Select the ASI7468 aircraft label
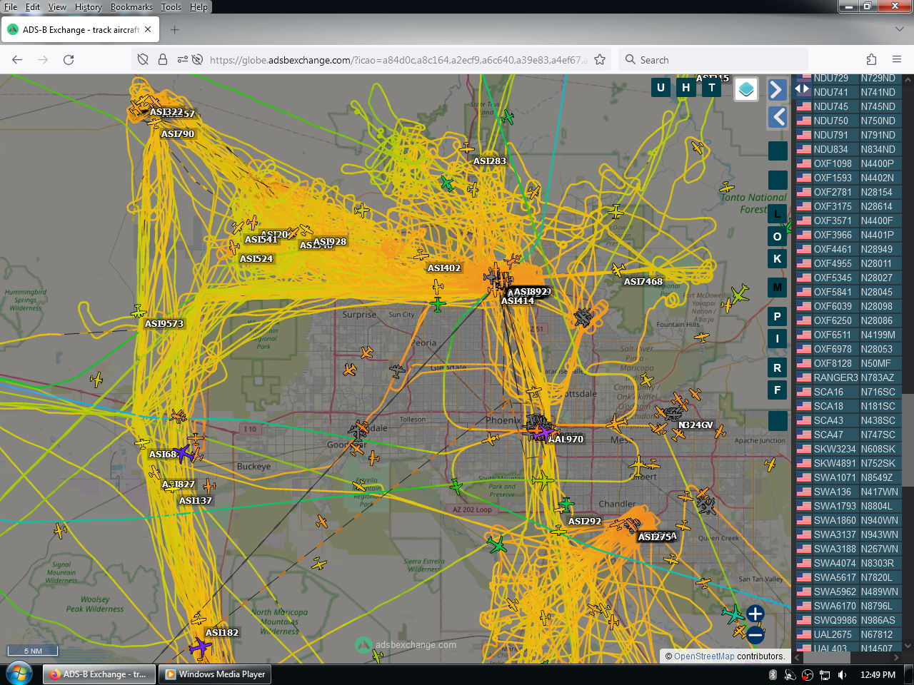914x685 pixels. pyautogui.click(x=643, y=282)
